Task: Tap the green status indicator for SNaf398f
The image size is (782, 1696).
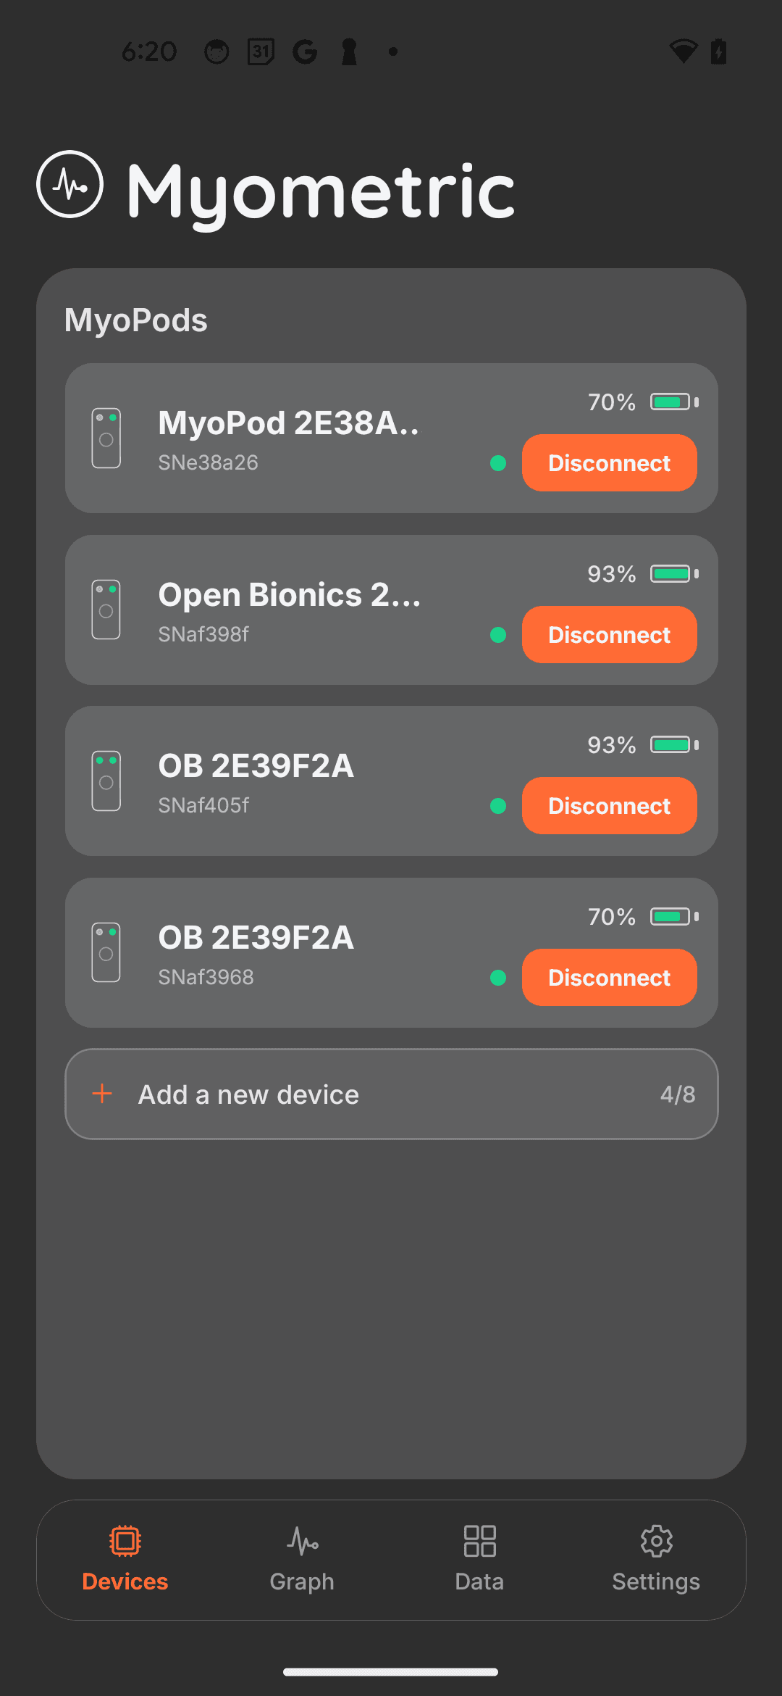Action: tap(498, 634)
